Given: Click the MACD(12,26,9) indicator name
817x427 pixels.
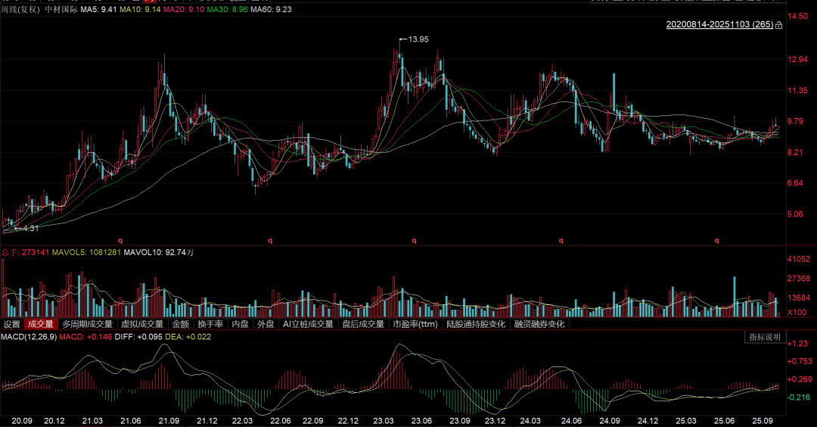Looking at the screenshot, I should click(29, 337).
